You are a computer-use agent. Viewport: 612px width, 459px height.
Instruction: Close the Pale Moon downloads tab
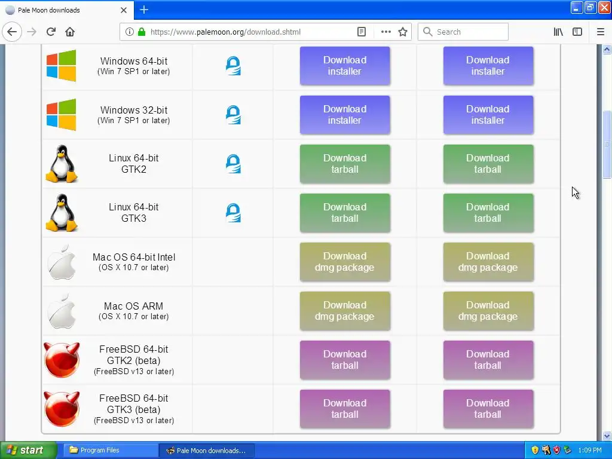(x=124, y=10)
